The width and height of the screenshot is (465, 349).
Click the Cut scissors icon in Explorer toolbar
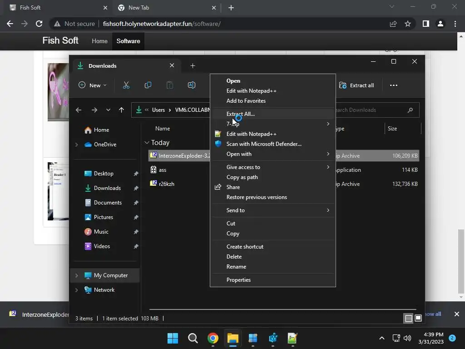click(x=126, y=85)
